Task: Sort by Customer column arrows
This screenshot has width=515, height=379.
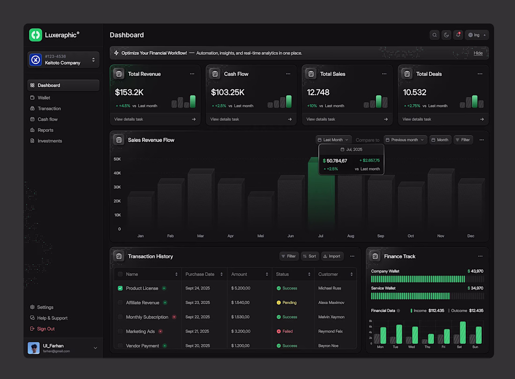Action: 352,274
